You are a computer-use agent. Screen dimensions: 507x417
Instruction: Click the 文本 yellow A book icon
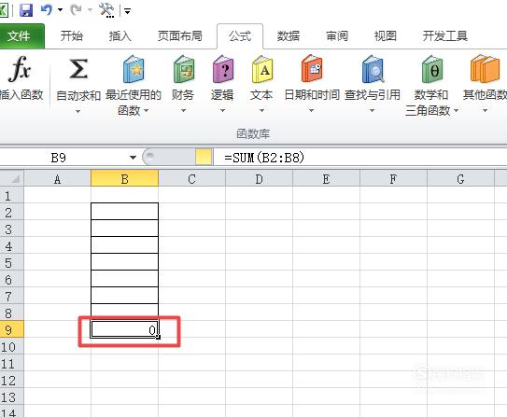[262, 69]
